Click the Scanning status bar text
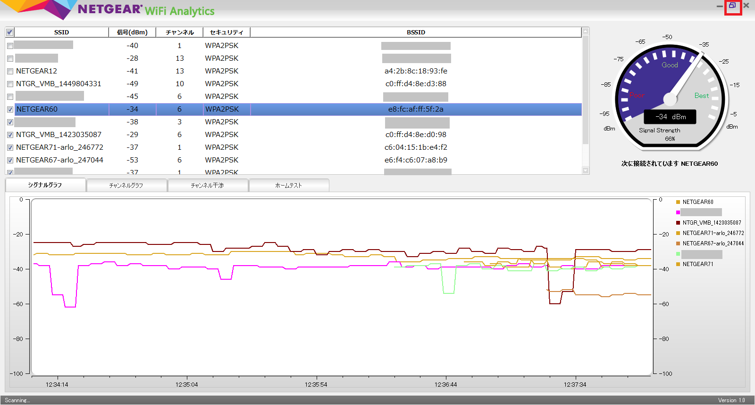This screenshot has width=755, height=405. tap(17, 400)
